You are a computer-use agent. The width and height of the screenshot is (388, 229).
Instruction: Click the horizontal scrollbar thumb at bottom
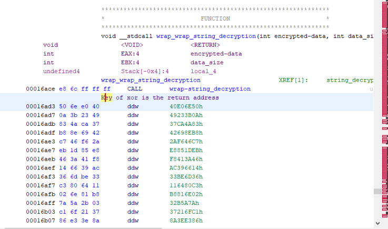pyautogui.click(x=83, y=228)
